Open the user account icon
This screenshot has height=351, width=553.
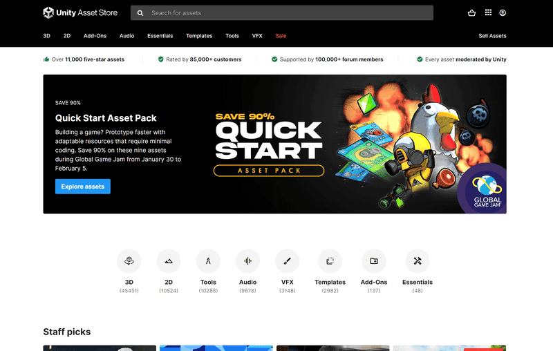pos(503,12)
